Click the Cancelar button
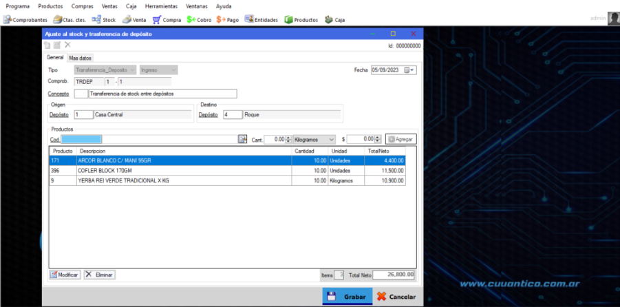The image size is (620, 307). point(396,297)
